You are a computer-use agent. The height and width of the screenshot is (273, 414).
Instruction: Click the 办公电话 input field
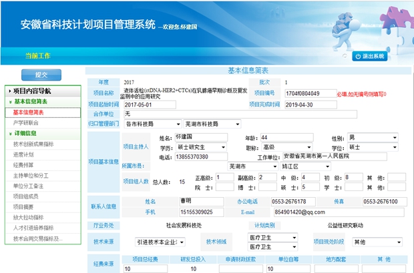[x=293, y=202]
